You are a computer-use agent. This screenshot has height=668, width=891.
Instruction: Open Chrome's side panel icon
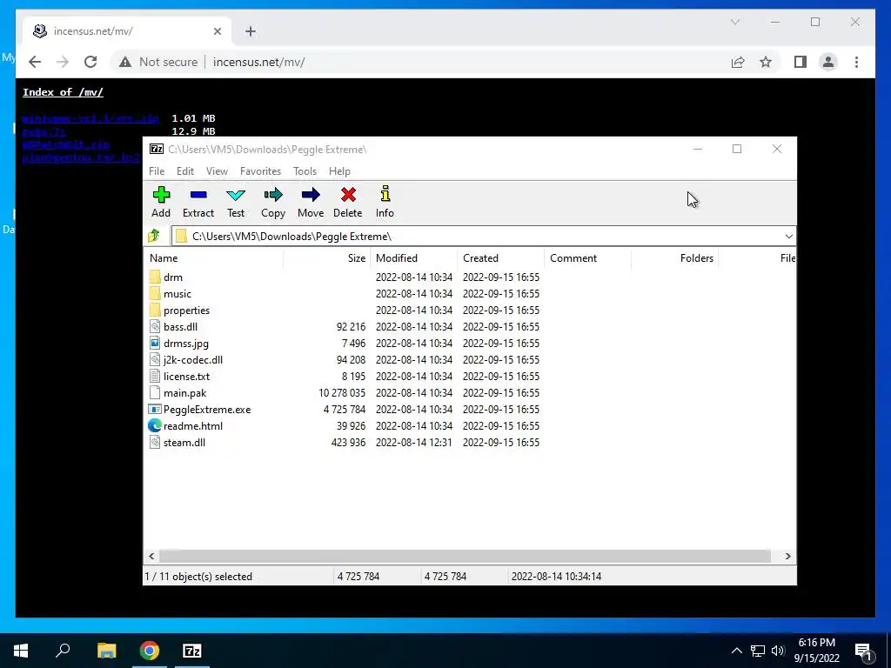pos(801,62)
